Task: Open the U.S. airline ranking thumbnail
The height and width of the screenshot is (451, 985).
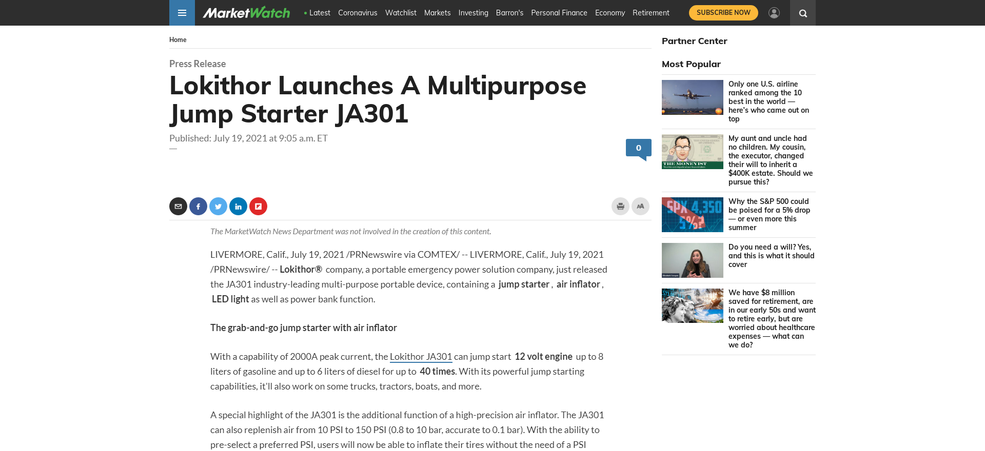Action: [x=692, y=97]
